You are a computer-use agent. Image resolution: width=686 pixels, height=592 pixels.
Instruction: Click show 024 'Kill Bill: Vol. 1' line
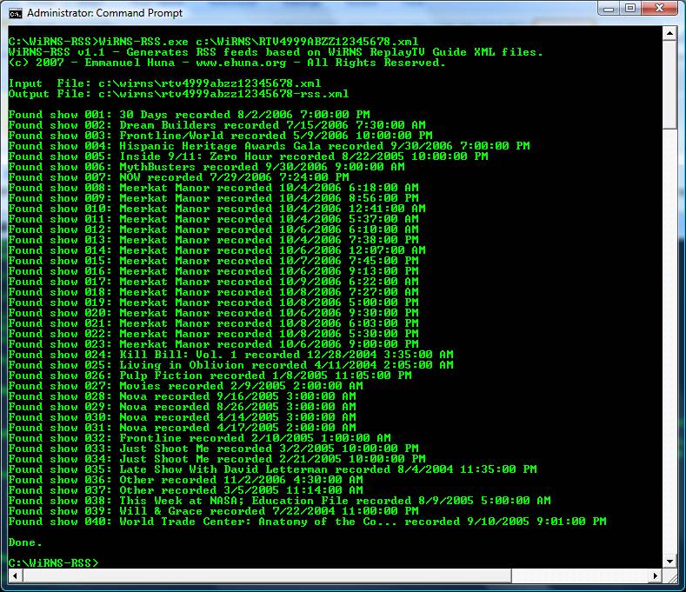click(x=231, y=355)
